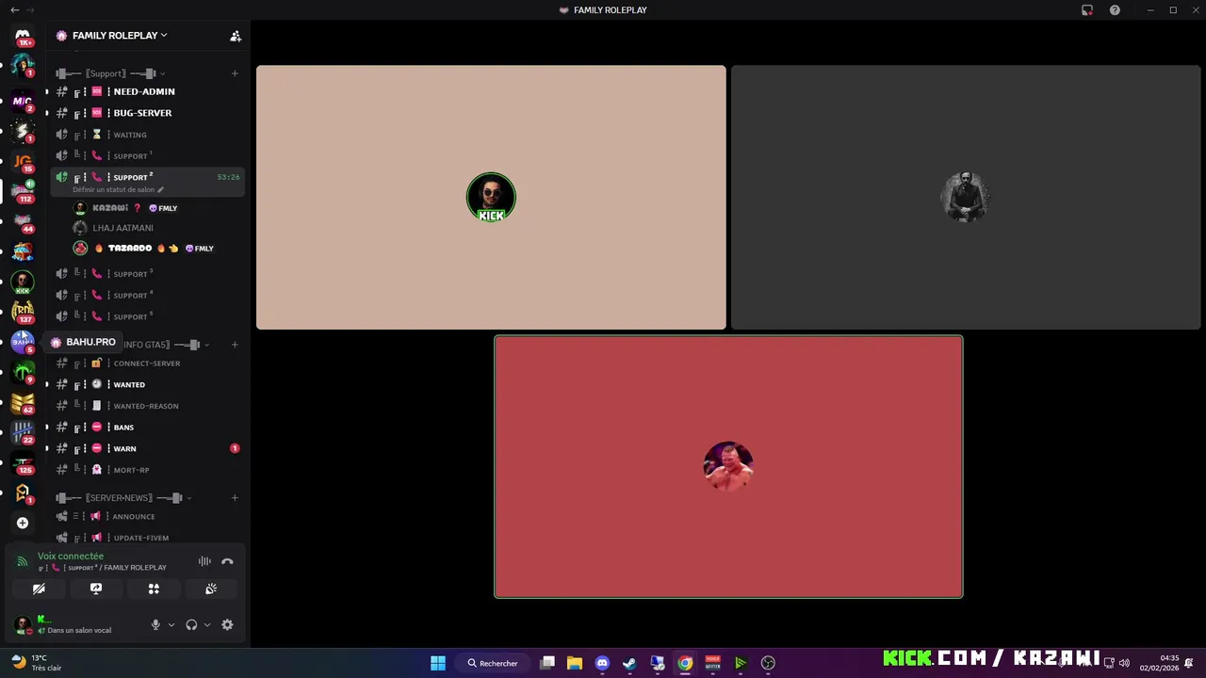
Task: Open the BAHU.PRO server icon
Action: (23, 342)
